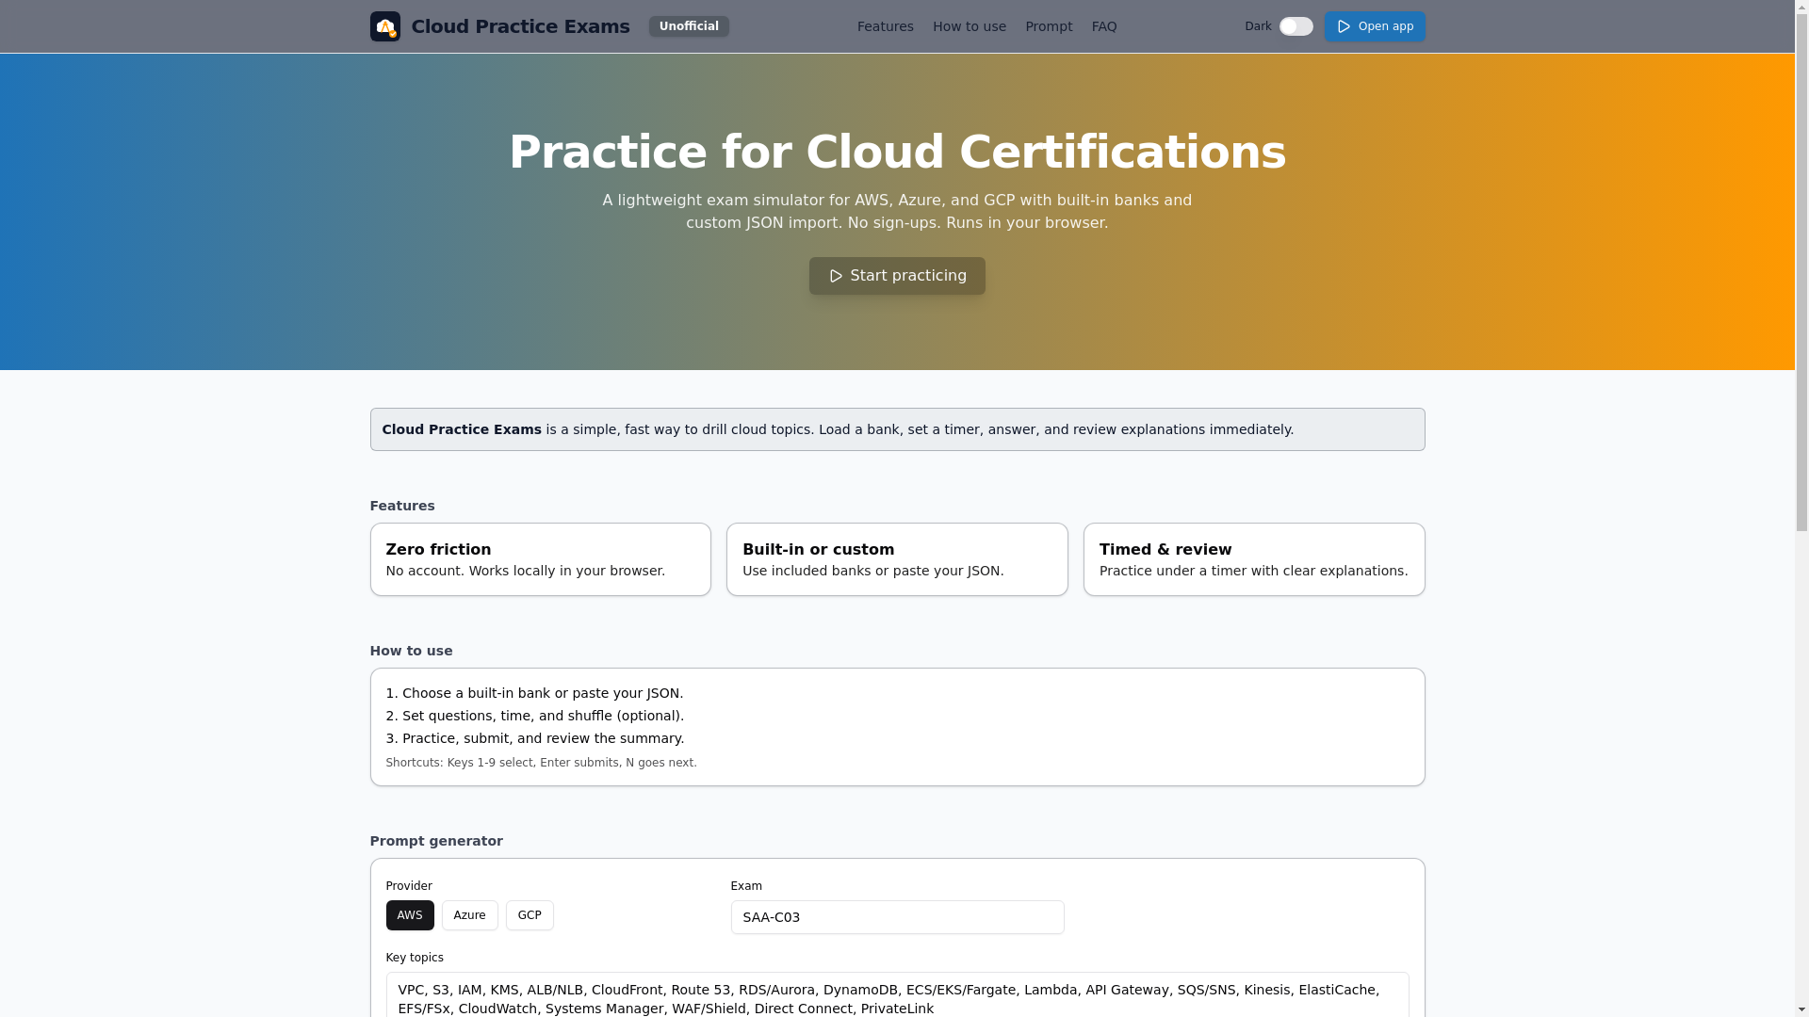The width and height of the screenshot is (1809, 1017).
Task: Click the play icon in Open app button
Action: point(1344,26)
